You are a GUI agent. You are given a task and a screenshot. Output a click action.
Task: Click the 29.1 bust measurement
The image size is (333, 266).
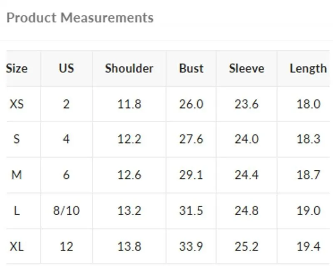coord(191,175)
